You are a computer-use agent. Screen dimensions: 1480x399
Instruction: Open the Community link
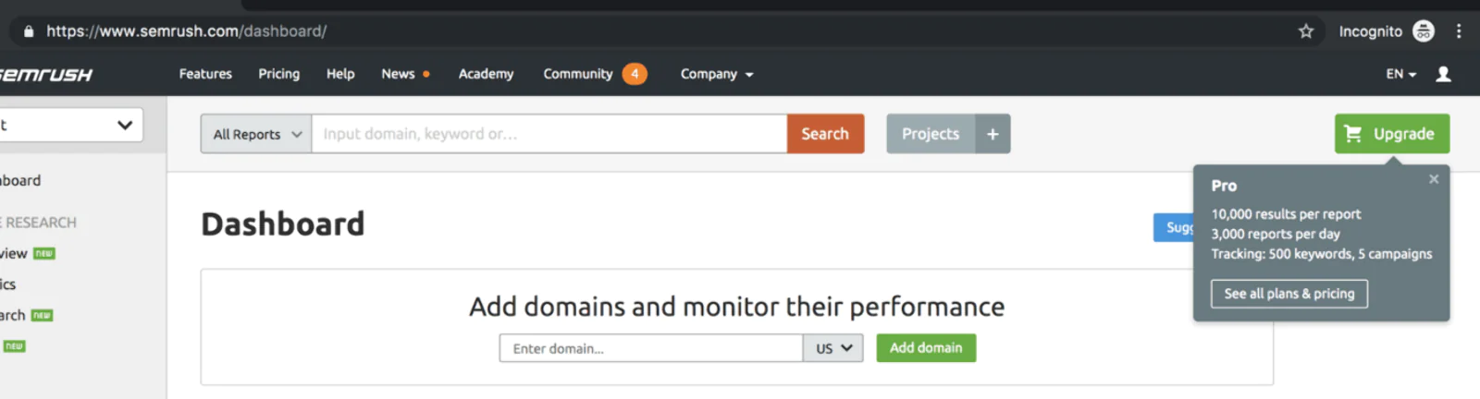coord(577,74)
